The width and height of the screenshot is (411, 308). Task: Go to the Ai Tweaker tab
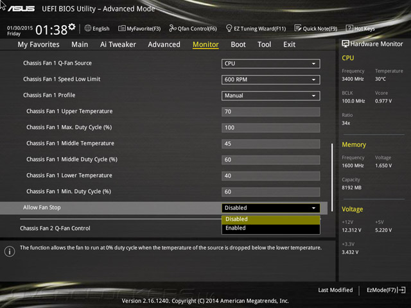tap(118, 44)
